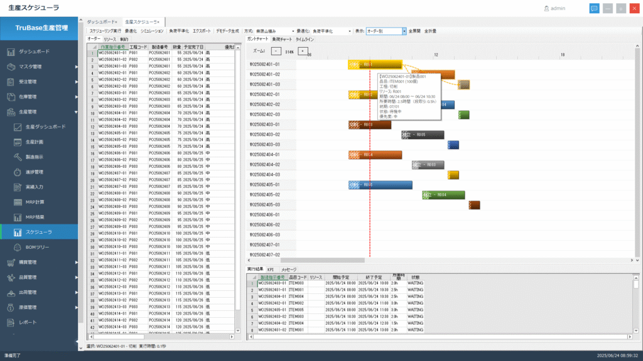643x361 pixels.
Task: Click the 製造指示 hammer icon
Action: (18, 157)
